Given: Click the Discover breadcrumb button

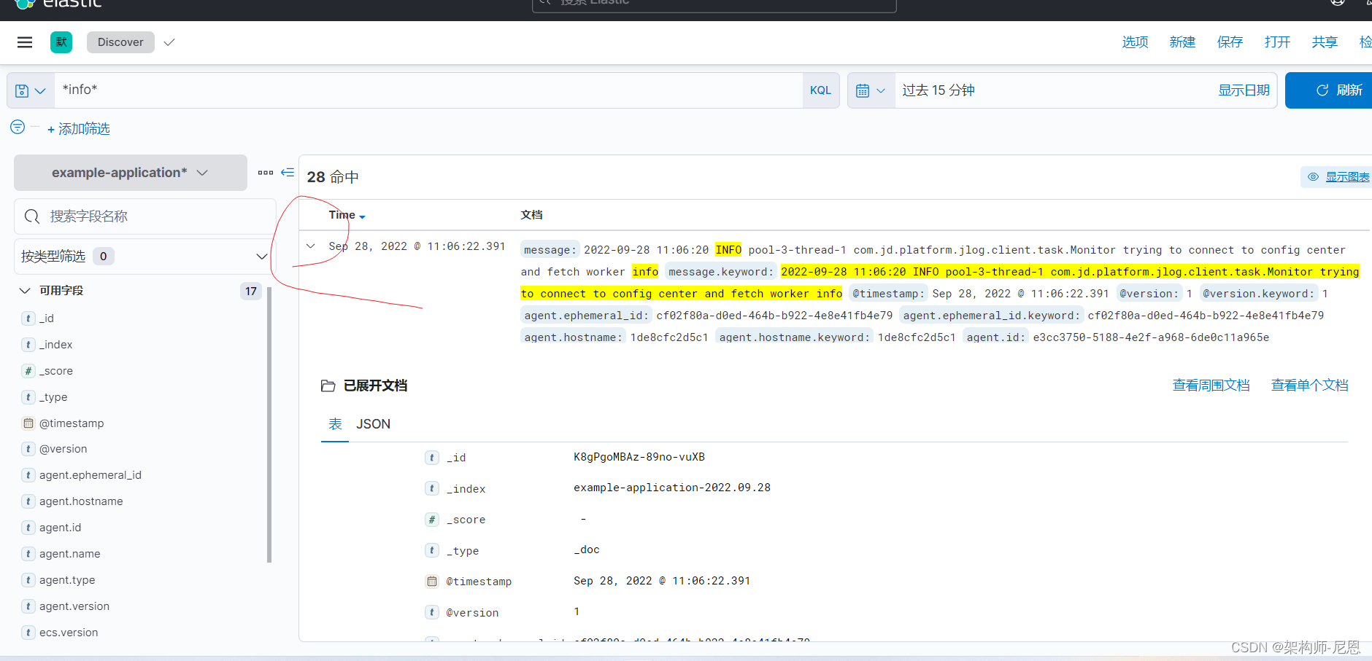Looking at the screenshot, I should pyautogui.click(x=120, y=42).
